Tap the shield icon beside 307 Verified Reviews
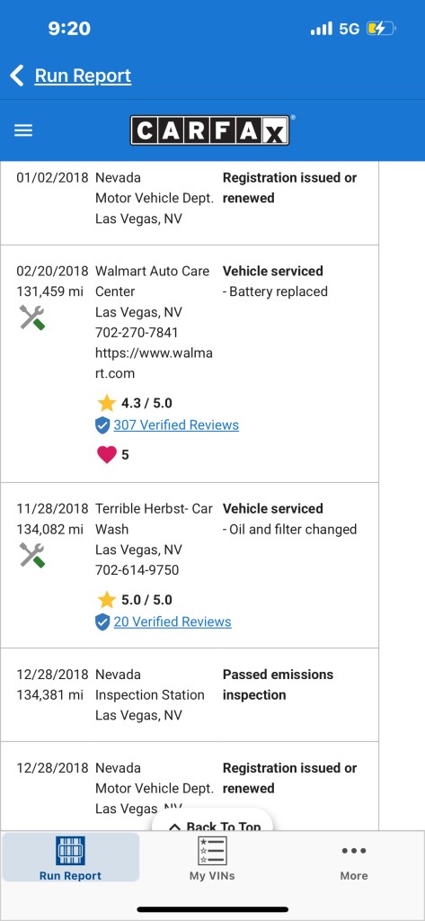This screenshot has height=921, width=425. coord(102,425)
